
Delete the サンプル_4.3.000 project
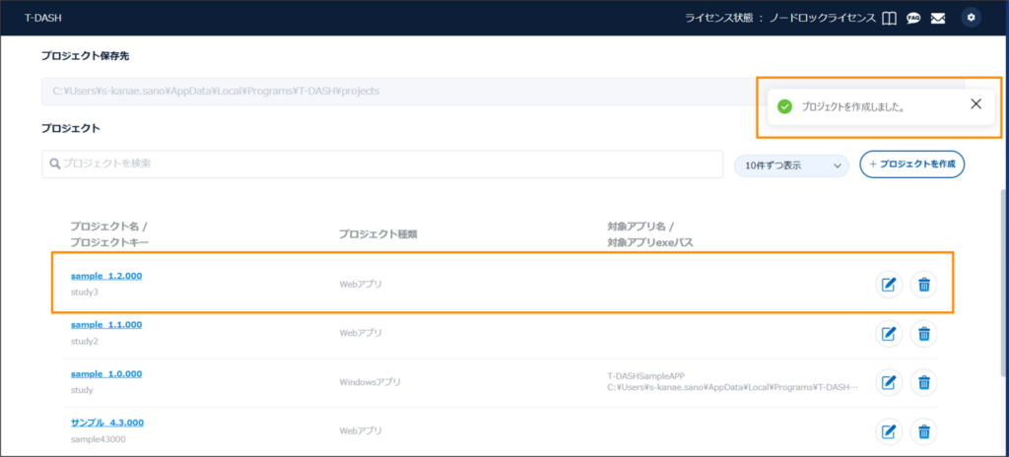tap(923, 431)
